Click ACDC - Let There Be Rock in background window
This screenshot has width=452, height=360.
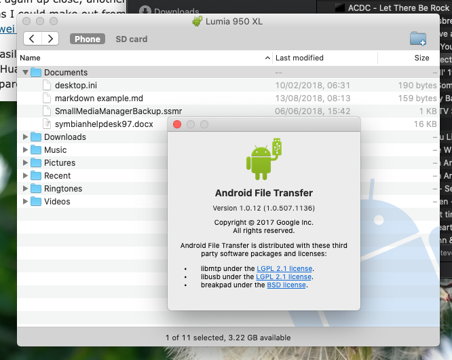point(398,8)
